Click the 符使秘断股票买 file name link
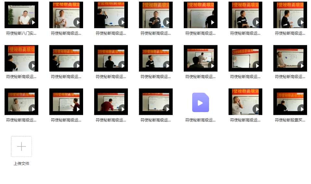Screen dimensions: 311x184 [290, 120]
